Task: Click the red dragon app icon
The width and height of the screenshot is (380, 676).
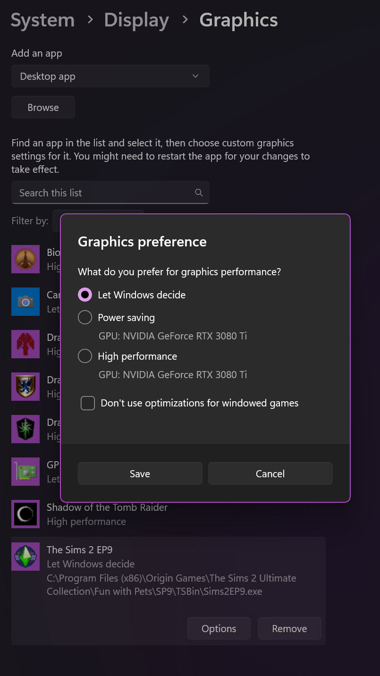Action: pyautogui.click(x=25, y=344)
